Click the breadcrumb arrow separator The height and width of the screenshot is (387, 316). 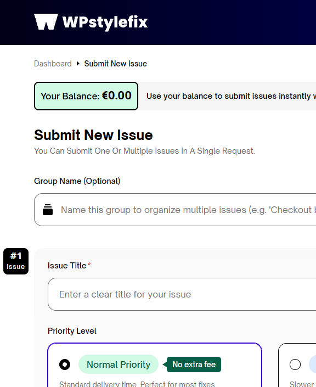[78, 64]
